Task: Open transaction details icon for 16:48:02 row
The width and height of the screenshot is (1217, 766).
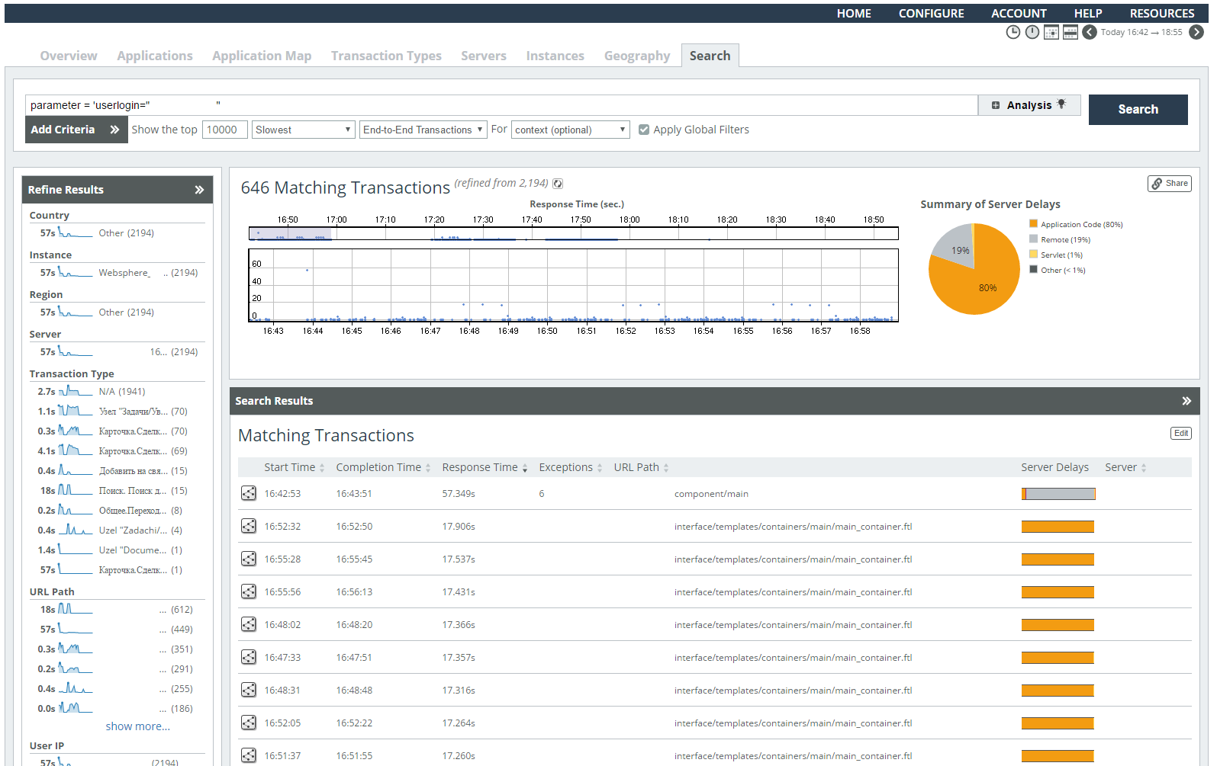Action: (249, 624)
